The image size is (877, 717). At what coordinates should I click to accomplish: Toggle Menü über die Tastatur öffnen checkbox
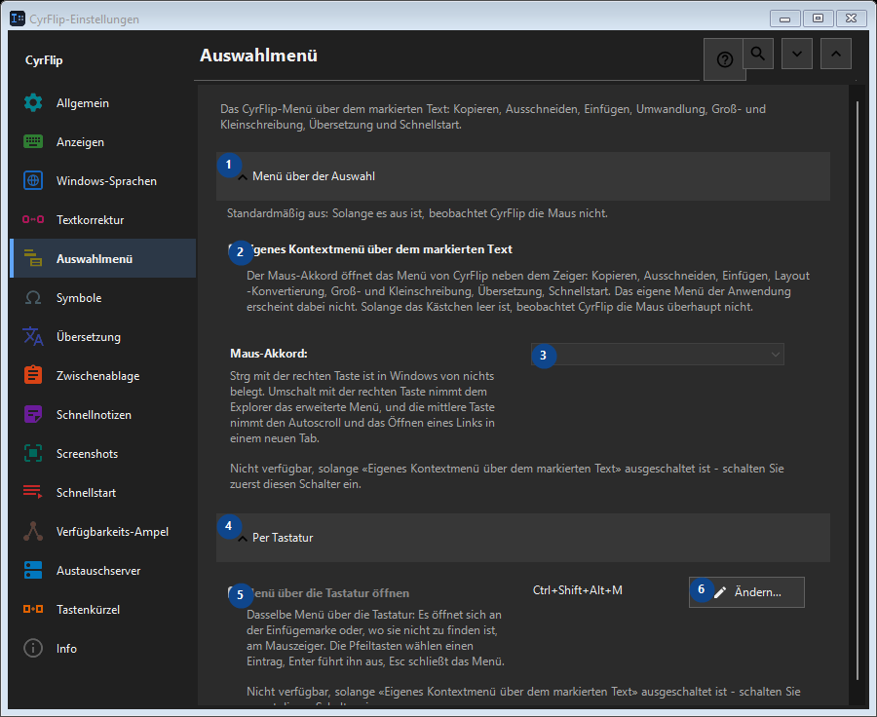point(234,593)
